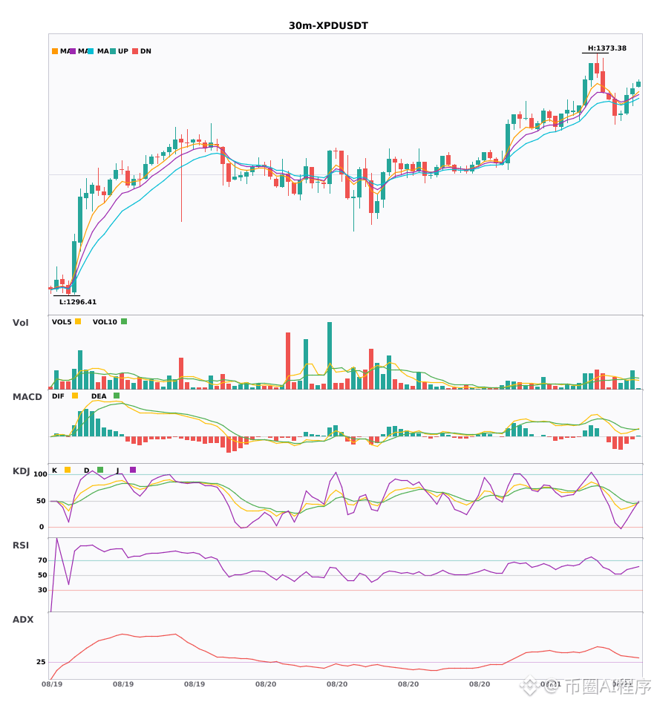Click the cyan MA legend swatch
The height and width of the screenshot is (705, 657).
coord(91,51)
